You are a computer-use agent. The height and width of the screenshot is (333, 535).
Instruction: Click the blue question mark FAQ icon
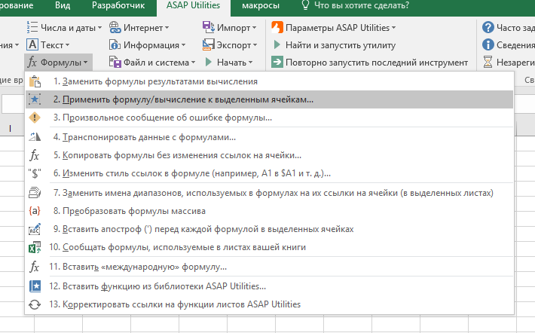[x=488, y=27]
